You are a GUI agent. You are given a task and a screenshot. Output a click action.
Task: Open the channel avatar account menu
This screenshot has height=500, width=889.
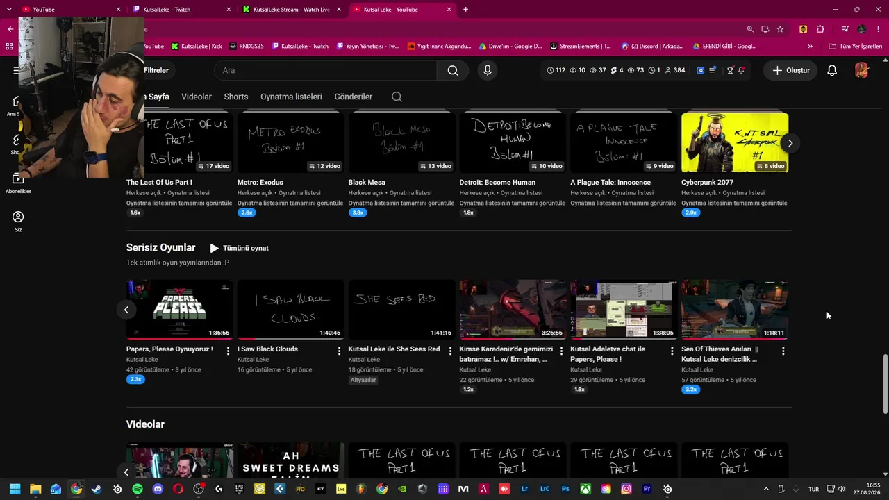click(x=861, y=70)
